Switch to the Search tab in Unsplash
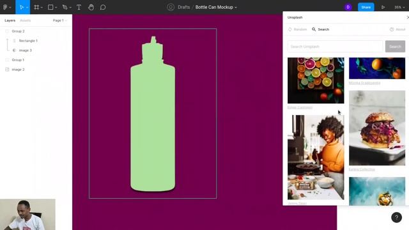The image size is (409, 230). pos(321,29)
